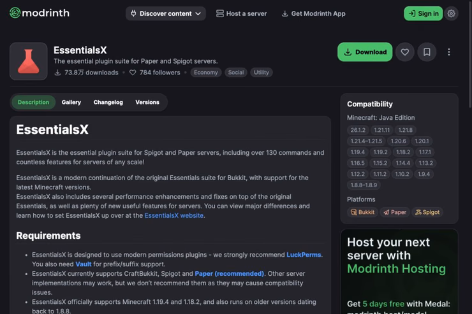The width and height of the screenshot is (472, 314).
Task: Click Get Modrinth App link
Action: tap(313, 13)
